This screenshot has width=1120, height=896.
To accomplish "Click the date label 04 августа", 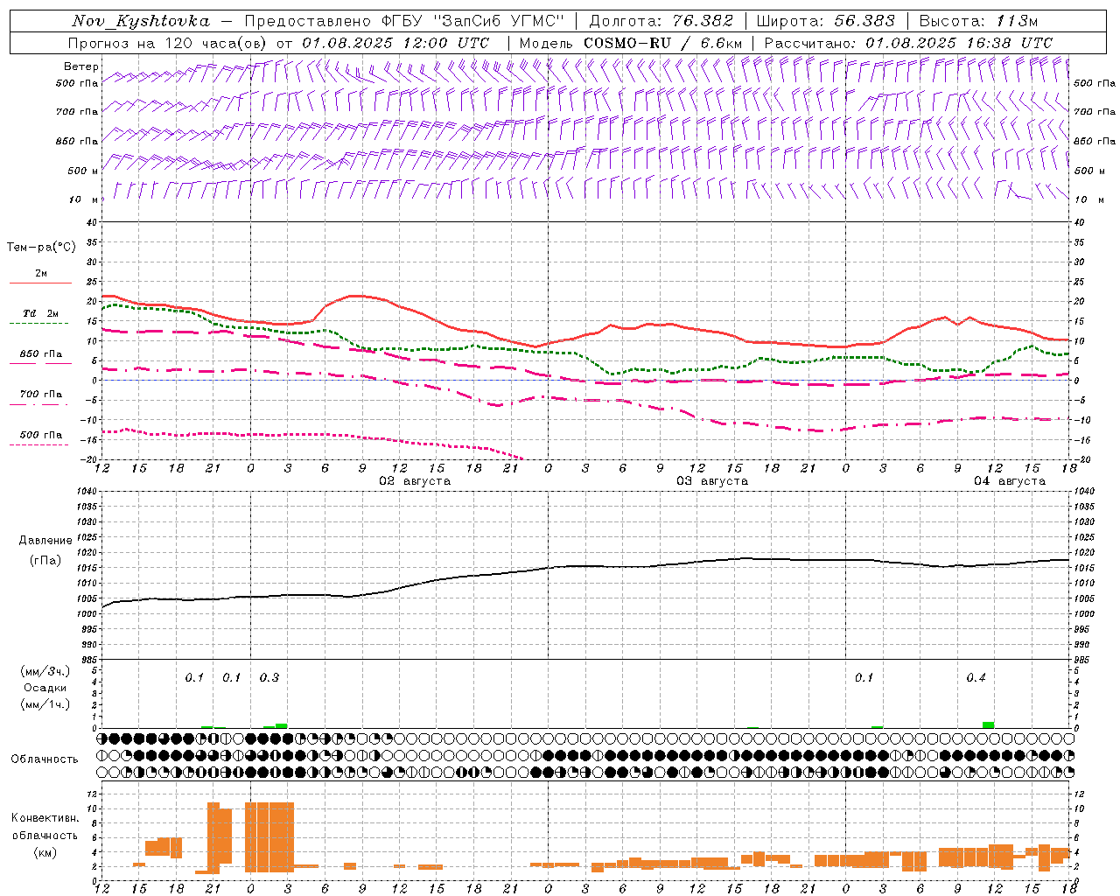I will pos(1010,481).
